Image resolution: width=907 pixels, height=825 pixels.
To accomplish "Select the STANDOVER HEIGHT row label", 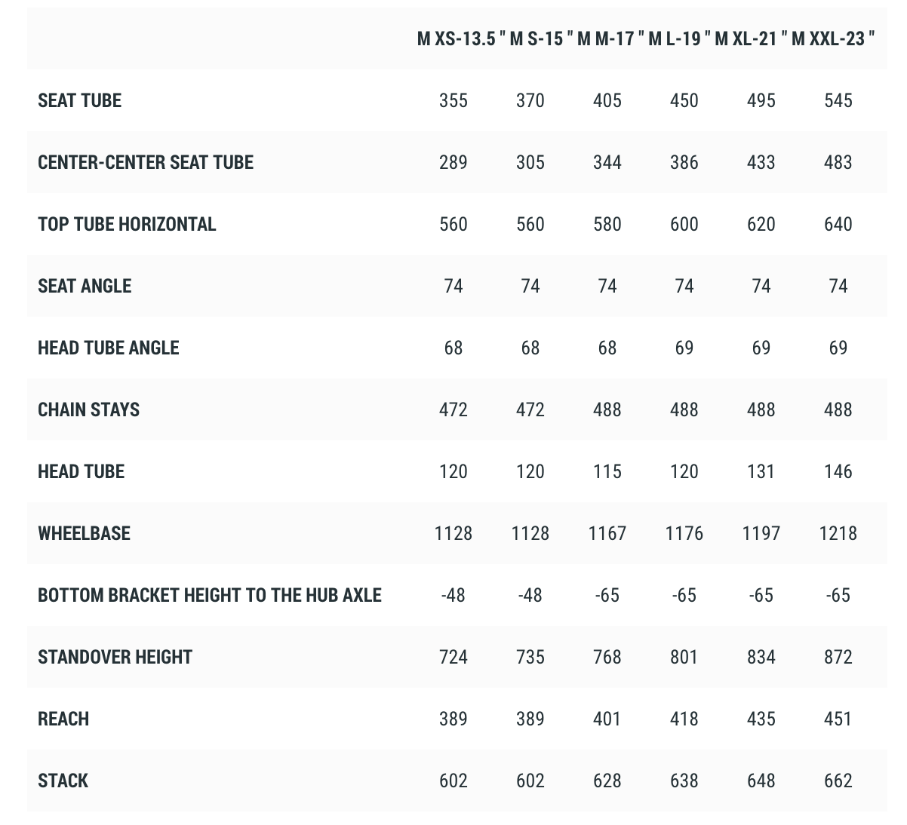I will click(x=115, y=657).
